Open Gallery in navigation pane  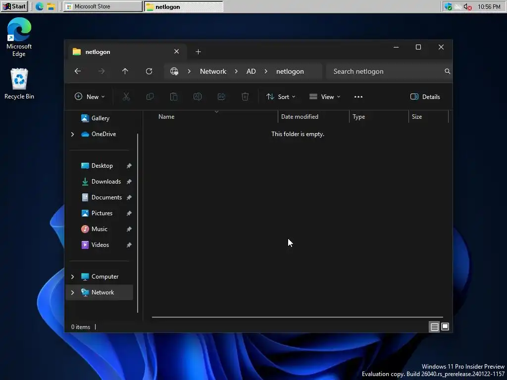[100, 118]
